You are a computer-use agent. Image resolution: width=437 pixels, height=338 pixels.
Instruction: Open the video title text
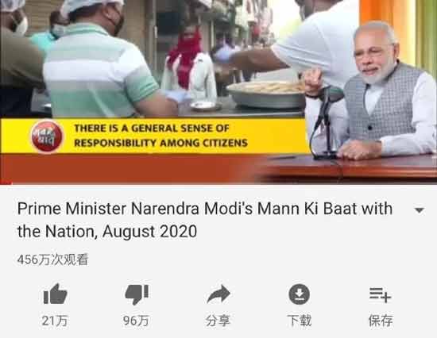click(205, 220)
